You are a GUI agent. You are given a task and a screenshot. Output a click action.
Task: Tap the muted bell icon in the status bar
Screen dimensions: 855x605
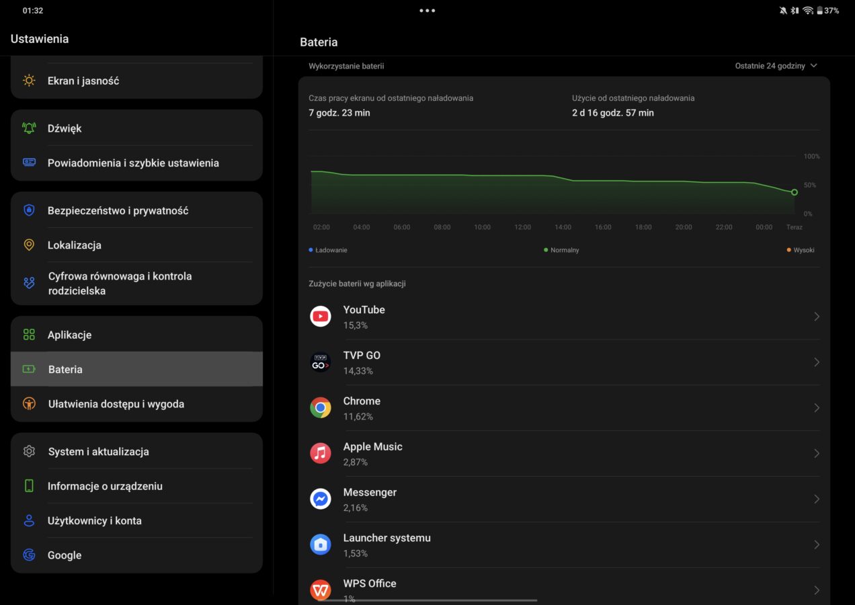[x=783, y=11]
